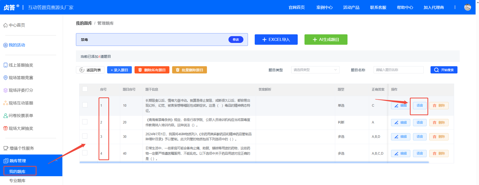This screenshot has width=479, height=185.
Task: Collapse the 题库管理 sidebar section chevron
Action: (x=57, y=161)
